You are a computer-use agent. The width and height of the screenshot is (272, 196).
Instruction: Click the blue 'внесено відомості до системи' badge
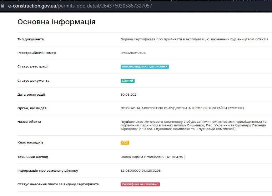click(145, 67)
